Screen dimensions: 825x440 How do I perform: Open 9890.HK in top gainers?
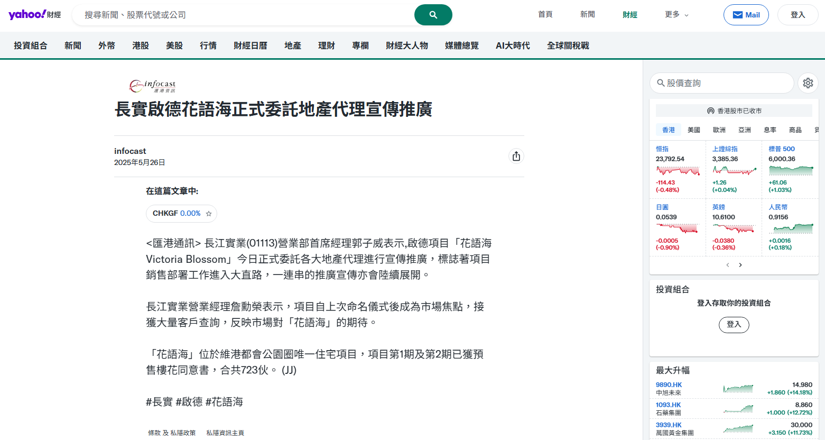click(669, 385)
